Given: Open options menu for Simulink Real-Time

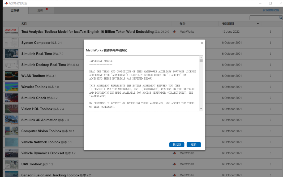Looking at the screenshot, I should click(x=271, y=54).
